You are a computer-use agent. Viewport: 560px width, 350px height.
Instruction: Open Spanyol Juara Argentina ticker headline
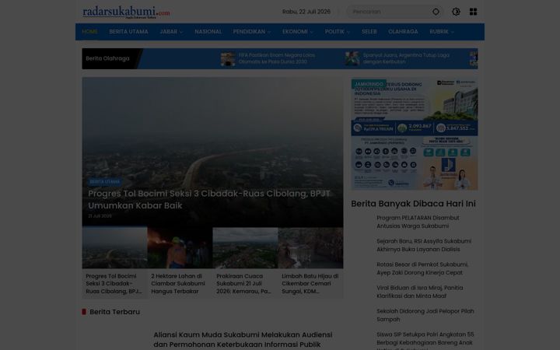[406, 58]
